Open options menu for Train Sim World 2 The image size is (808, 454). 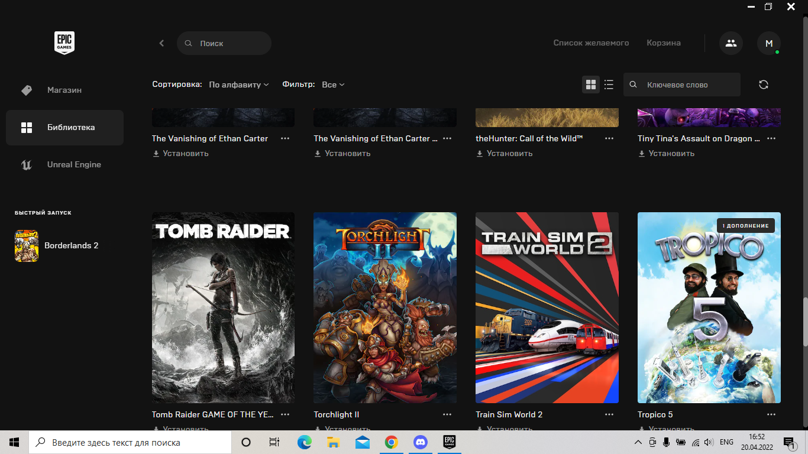[x=609, y=414]
